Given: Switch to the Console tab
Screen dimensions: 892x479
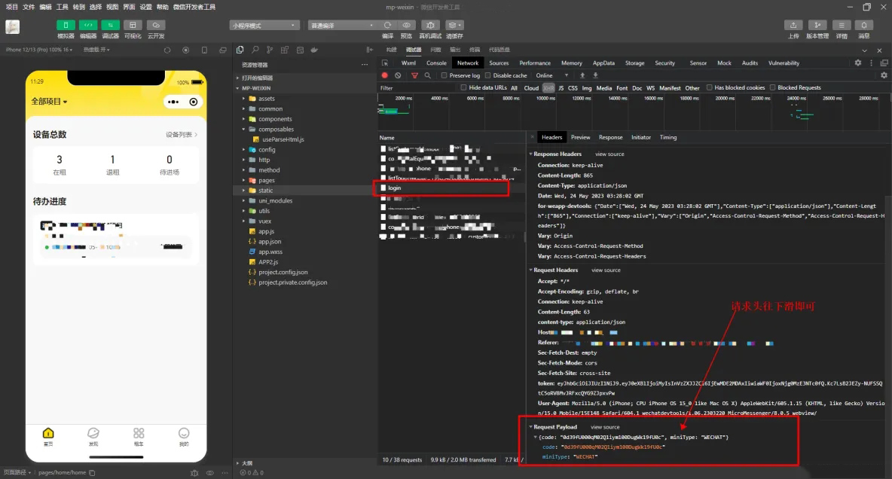Looking at the screenshot, I should (x=436, y=63).
